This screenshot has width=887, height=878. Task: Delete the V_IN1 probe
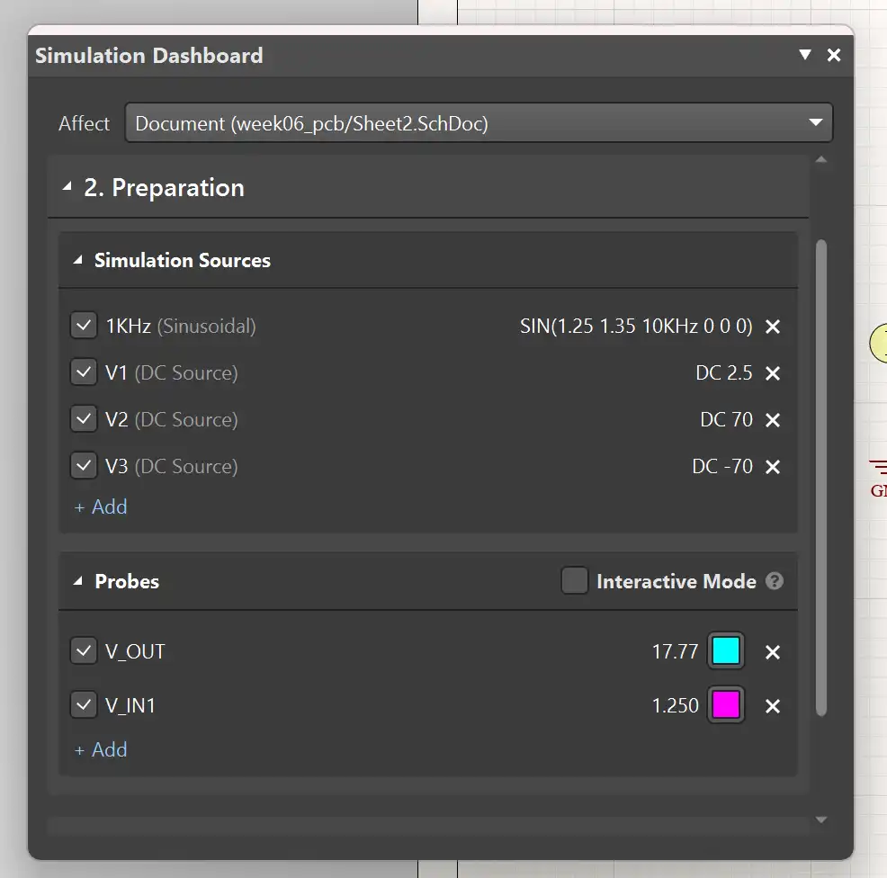[772, 706]
